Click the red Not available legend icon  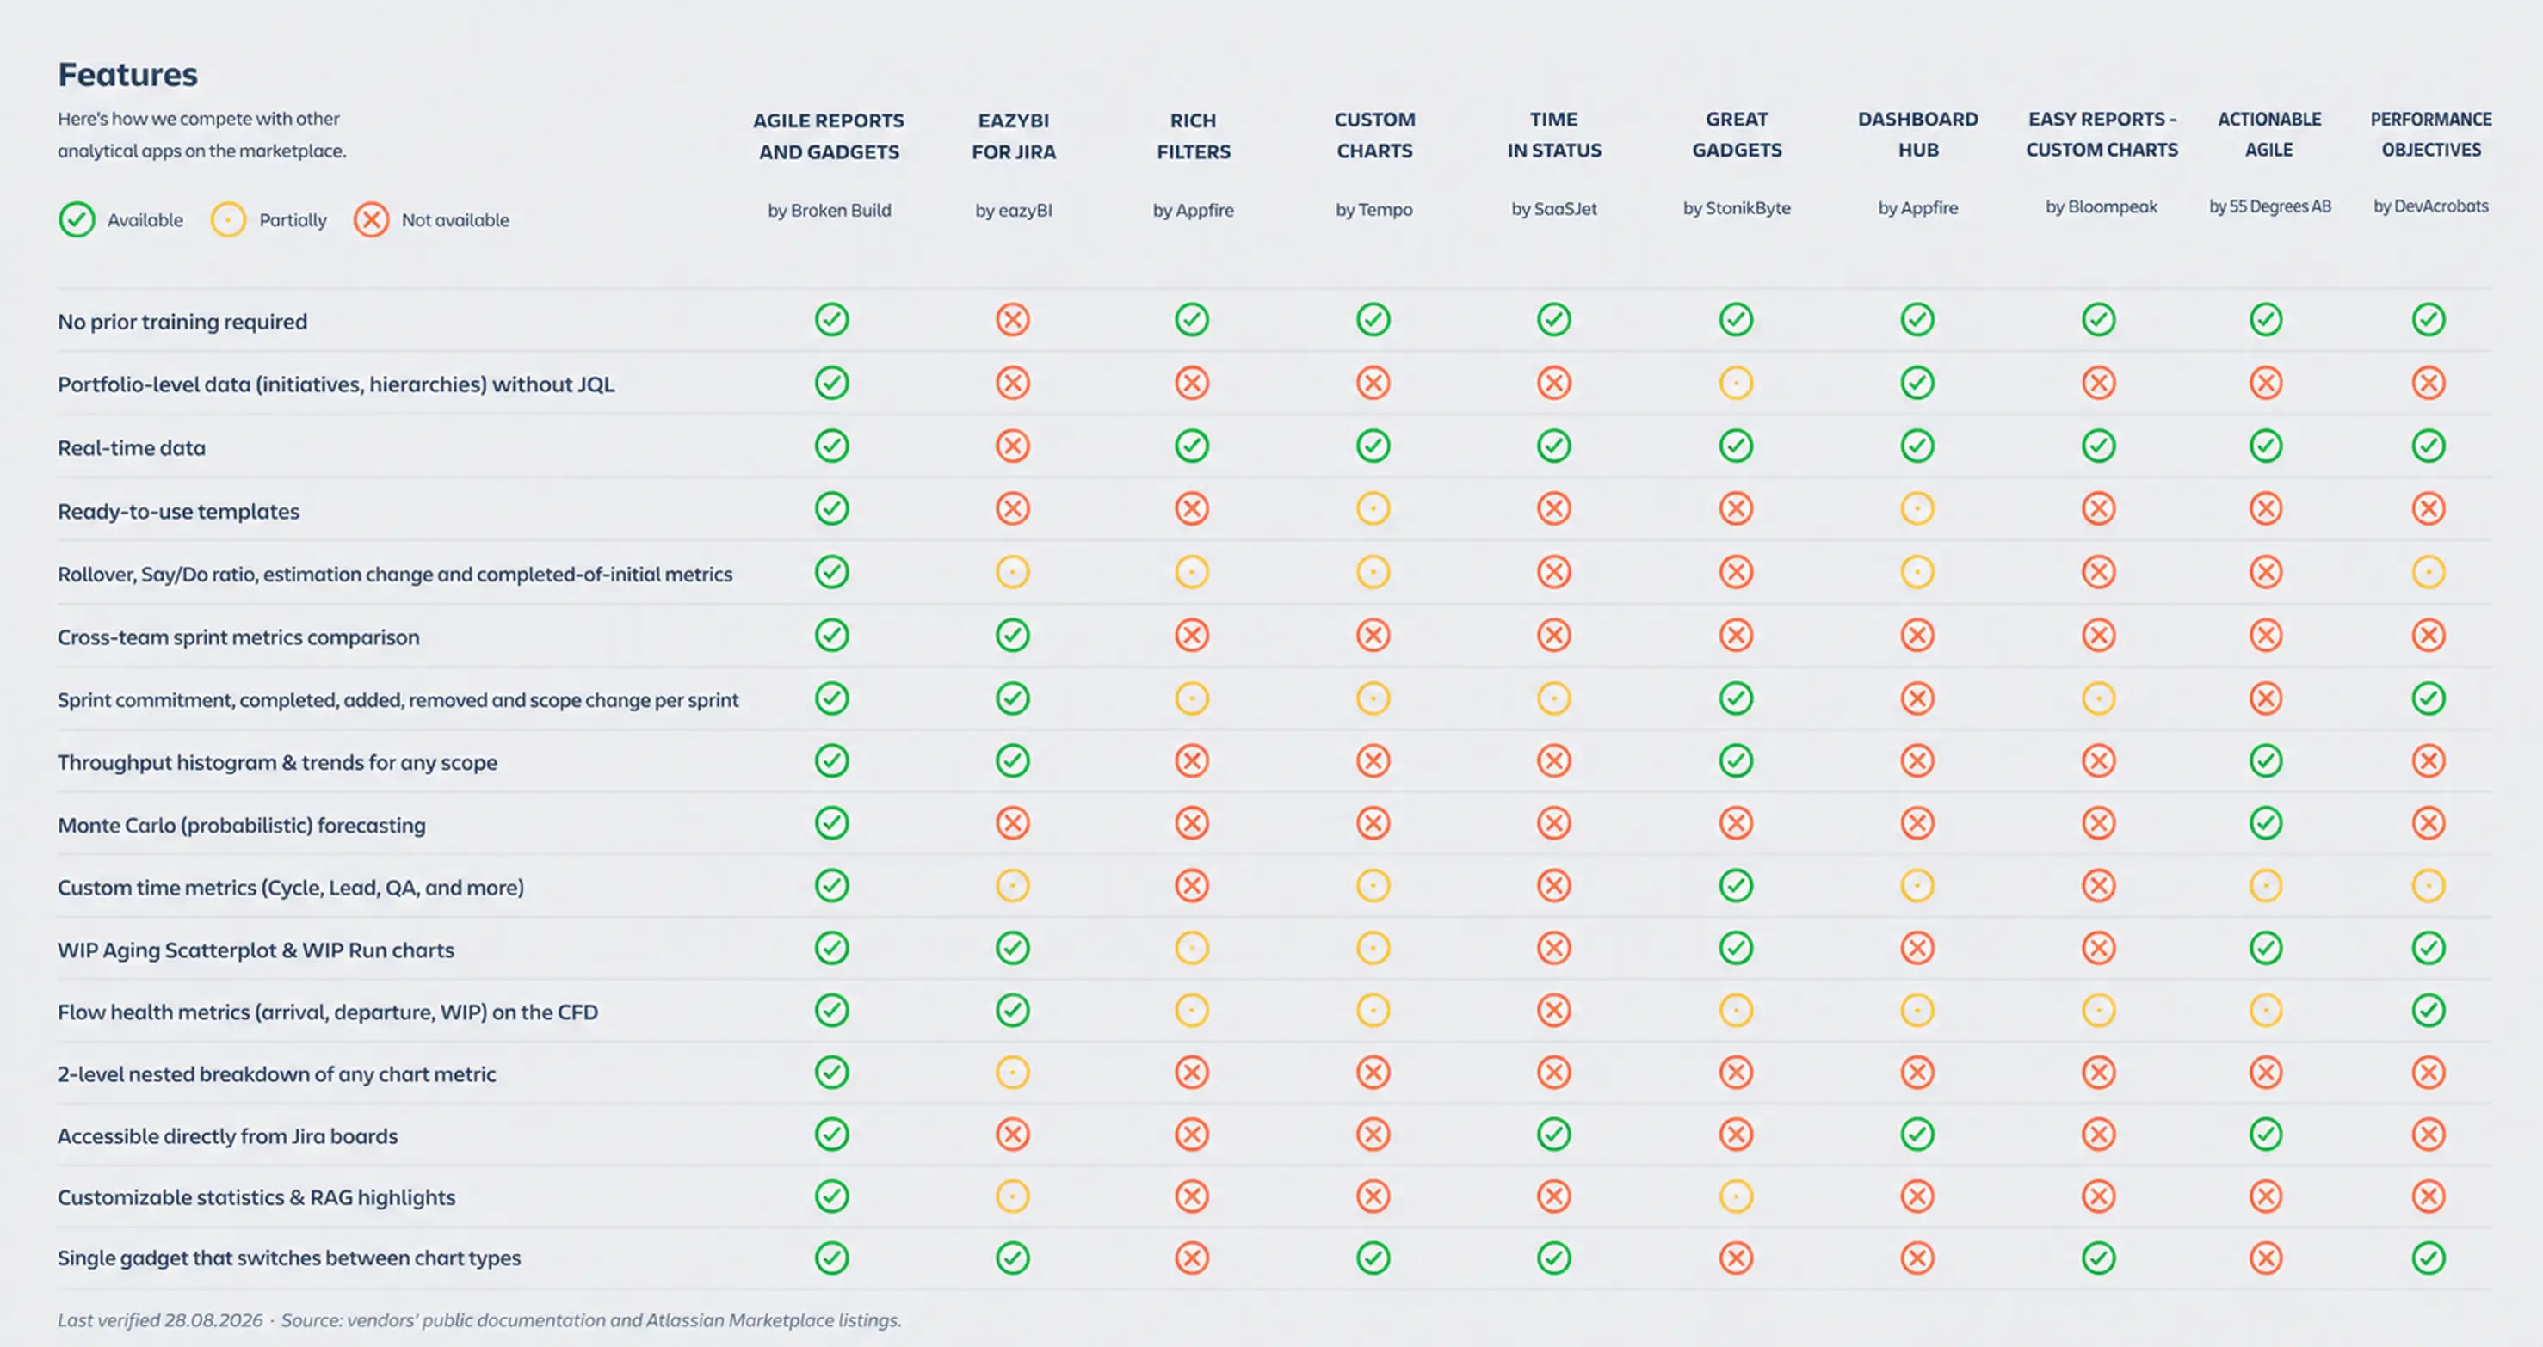point(371,219)
